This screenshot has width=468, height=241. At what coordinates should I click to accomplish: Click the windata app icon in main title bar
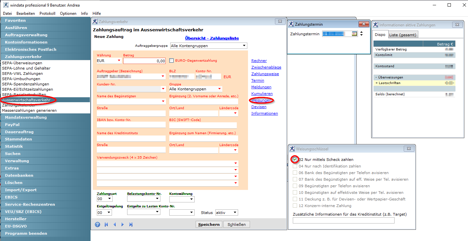click(6, 5)
